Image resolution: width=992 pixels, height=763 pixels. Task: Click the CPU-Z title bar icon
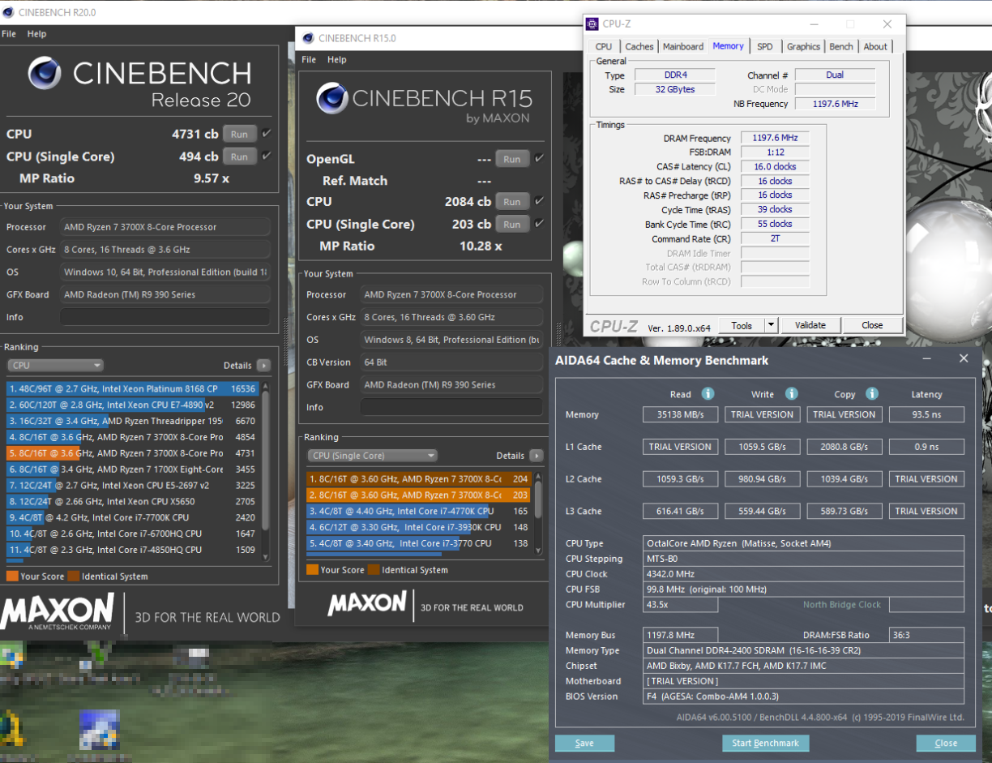[592, 24]
